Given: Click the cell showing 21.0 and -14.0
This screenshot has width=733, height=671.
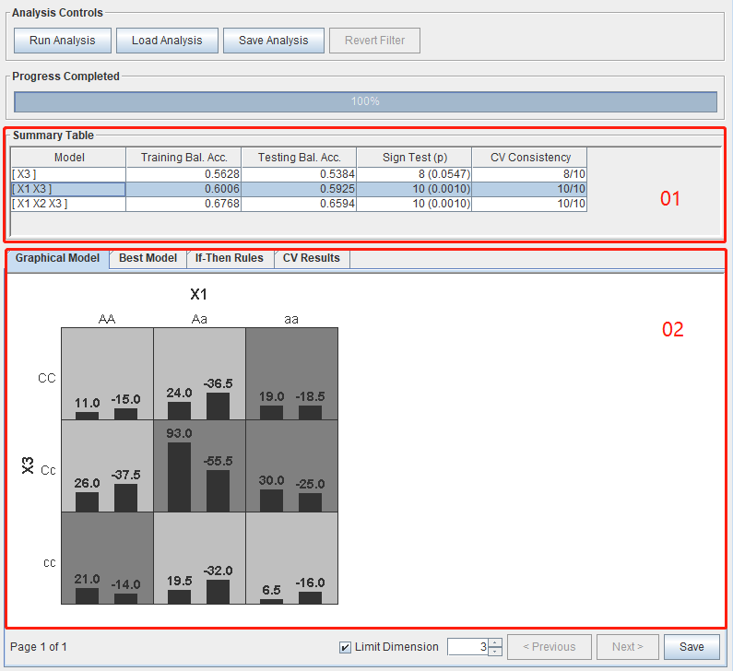Looking at the screenshot, I should click(x=107, y=558).
